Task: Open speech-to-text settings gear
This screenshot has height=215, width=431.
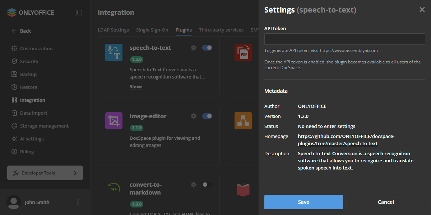Action: pyautogui.click(x=194, y=48)
